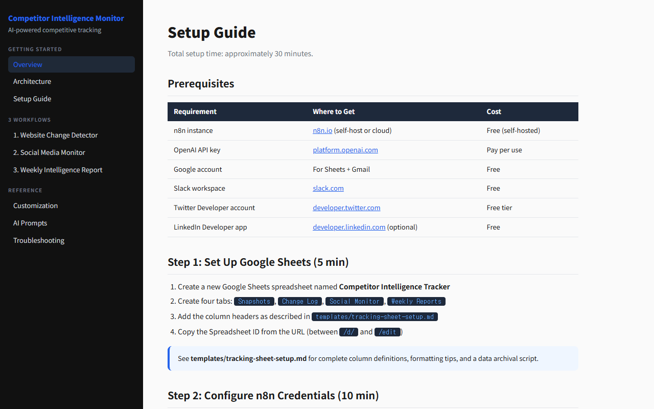Click the Weekly Reports tab name chip

point(416,301)
